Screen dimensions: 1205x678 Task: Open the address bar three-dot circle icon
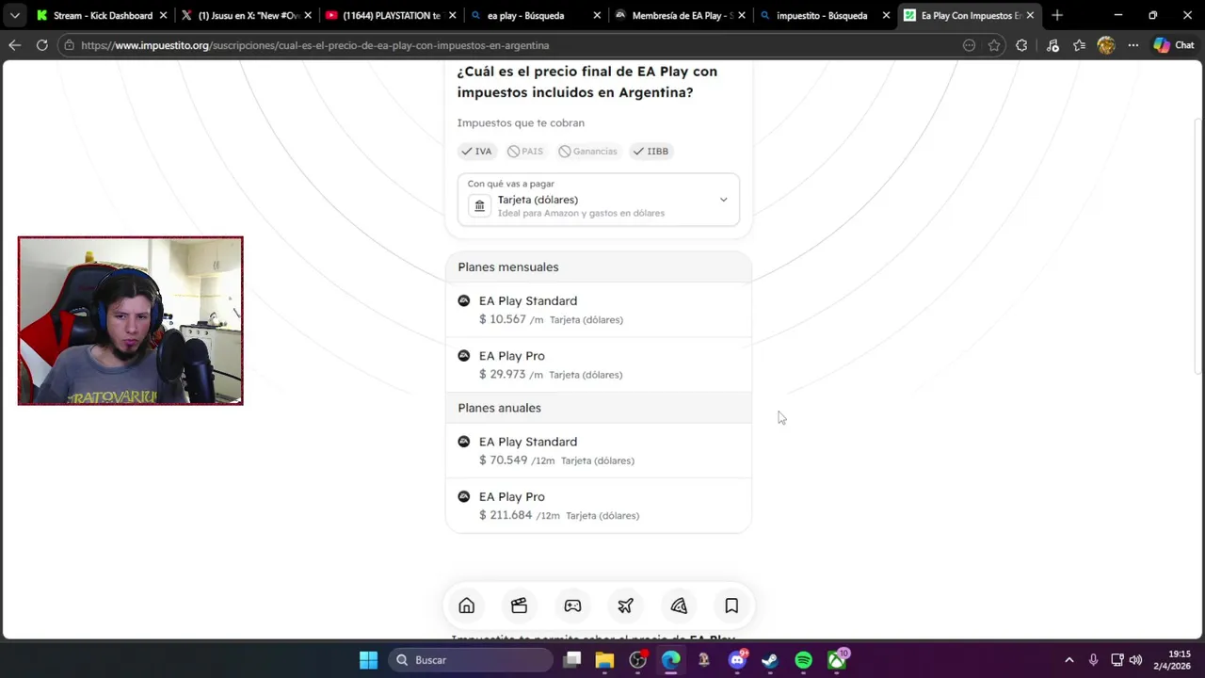(969, 45)
